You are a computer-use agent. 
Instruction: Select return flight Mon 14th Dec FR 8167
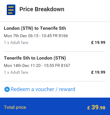pyautogui.click(x=37, y=65)
